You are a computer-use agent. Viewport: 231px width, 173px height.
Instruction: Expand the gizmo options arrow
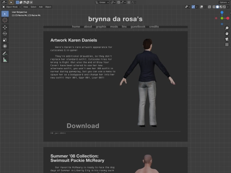(x=197, y=7)
